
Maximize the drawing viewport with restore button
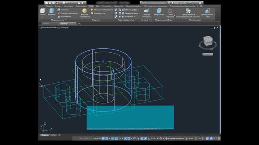click(x=214, y=28)
